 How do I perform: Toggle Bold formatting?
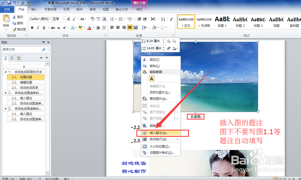pyautogui.click(x=32, y=28)
